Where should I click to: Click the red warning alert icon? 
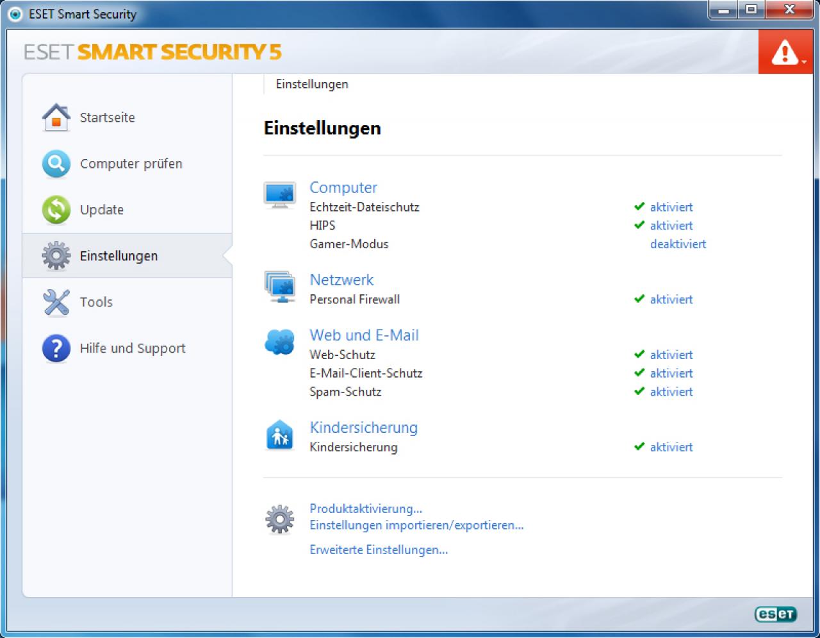click(785, 53)
